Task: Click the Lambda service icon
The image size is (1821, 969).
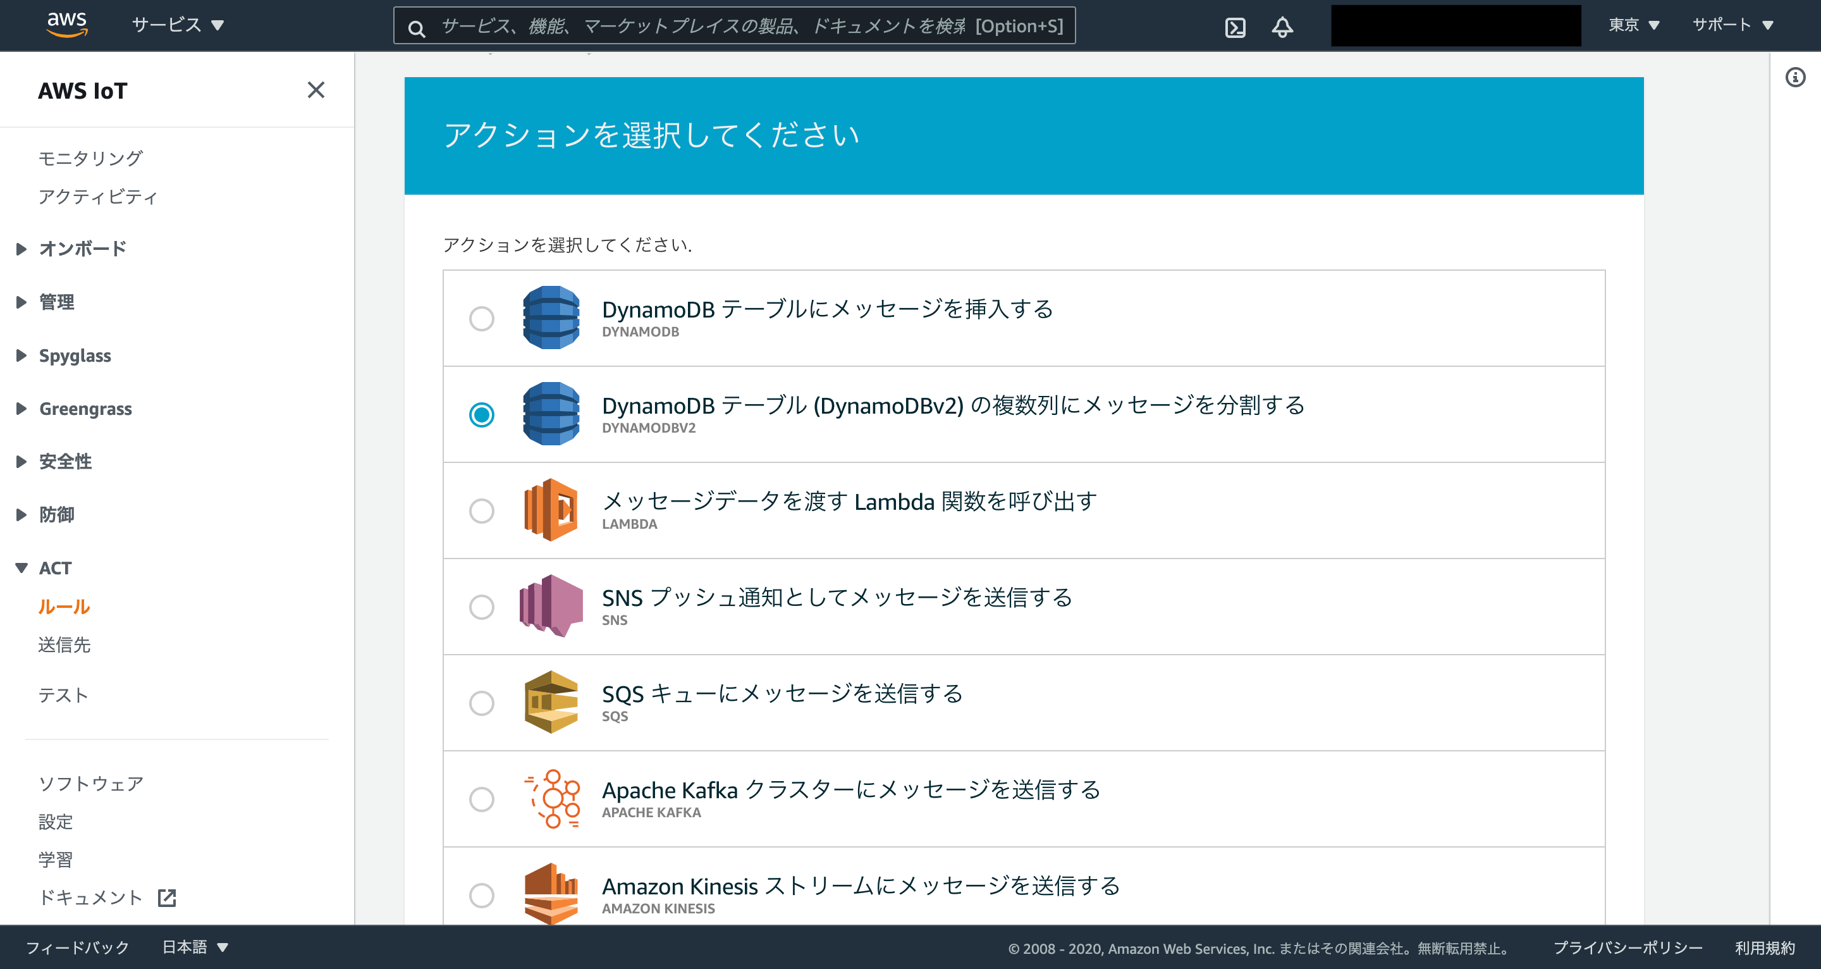Action: pos(552,510)
